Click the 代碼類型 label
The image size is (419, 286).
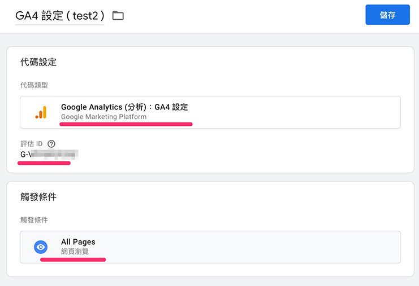point(34,85)
